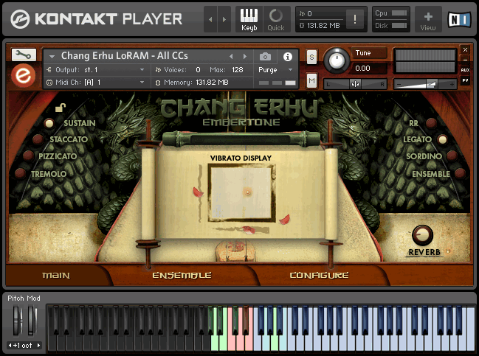The image size is (479, 356).
Task: Click the top bar left arrow
Action: (210, 19)
